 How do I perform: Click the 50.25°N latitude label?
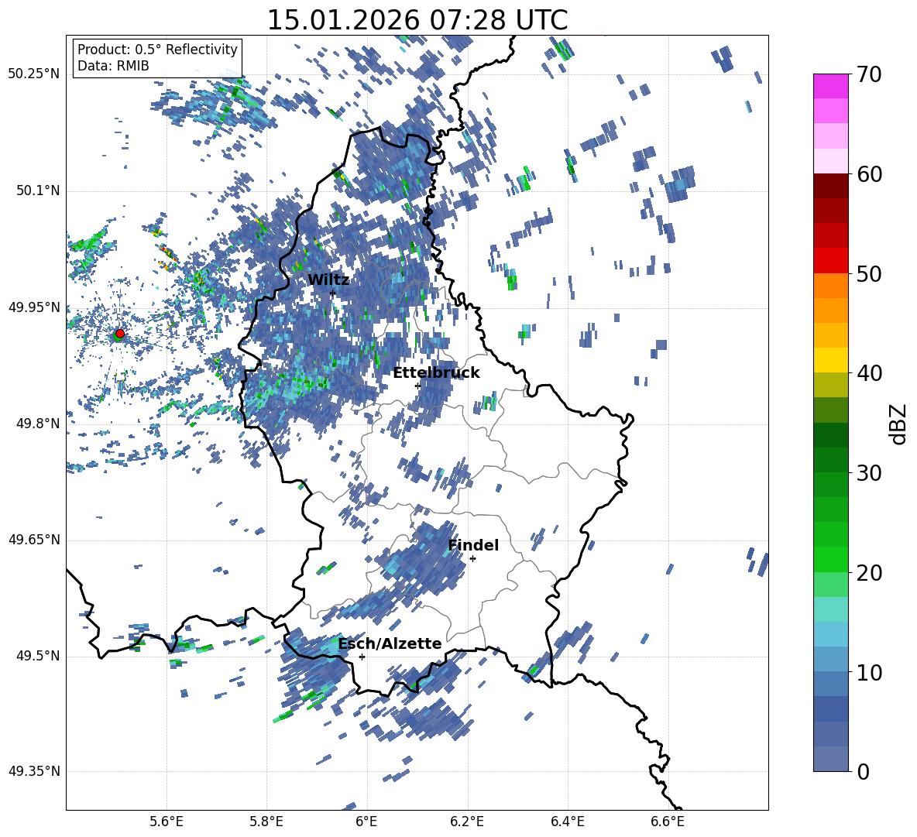pyautogui.click(x=34, y=74)
